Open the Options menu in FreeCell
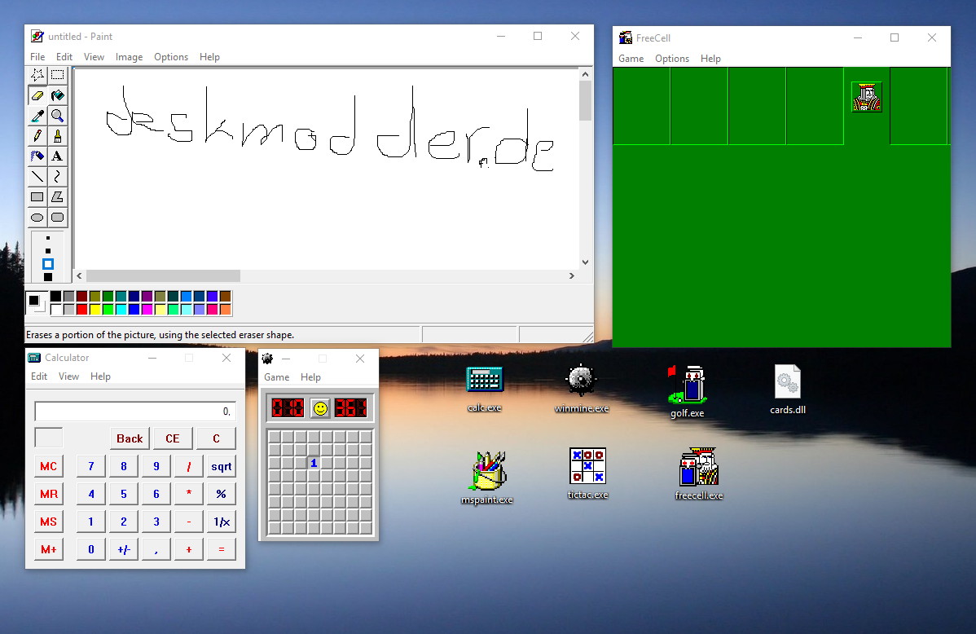 [672, 59]
